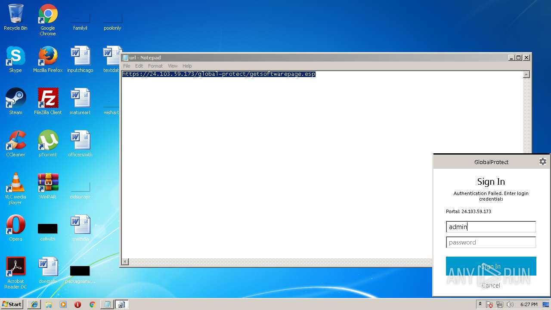Viewport: 551px width, 310px height.
Task: Click Notepad horizontal scrollbar left arrow
Action: [125, 261]
